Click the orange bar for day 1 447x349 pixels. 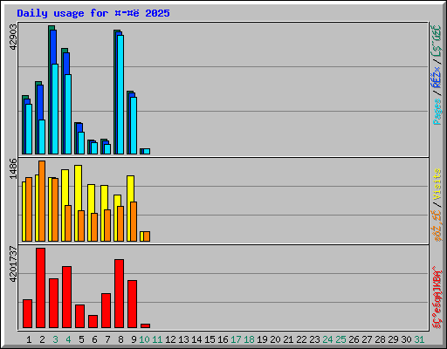(x=29, y=209)
